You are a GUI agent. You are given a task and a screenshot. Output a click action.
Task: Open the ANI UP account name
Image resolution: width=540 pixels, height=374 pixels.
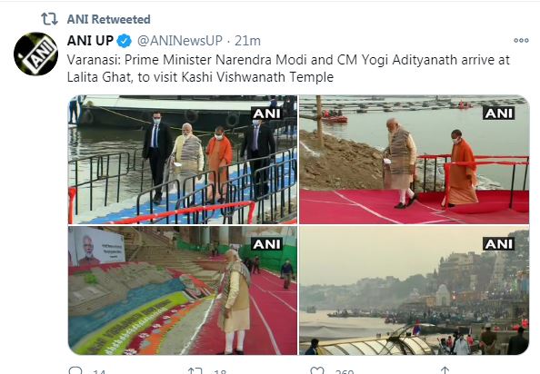pos(90,41)
